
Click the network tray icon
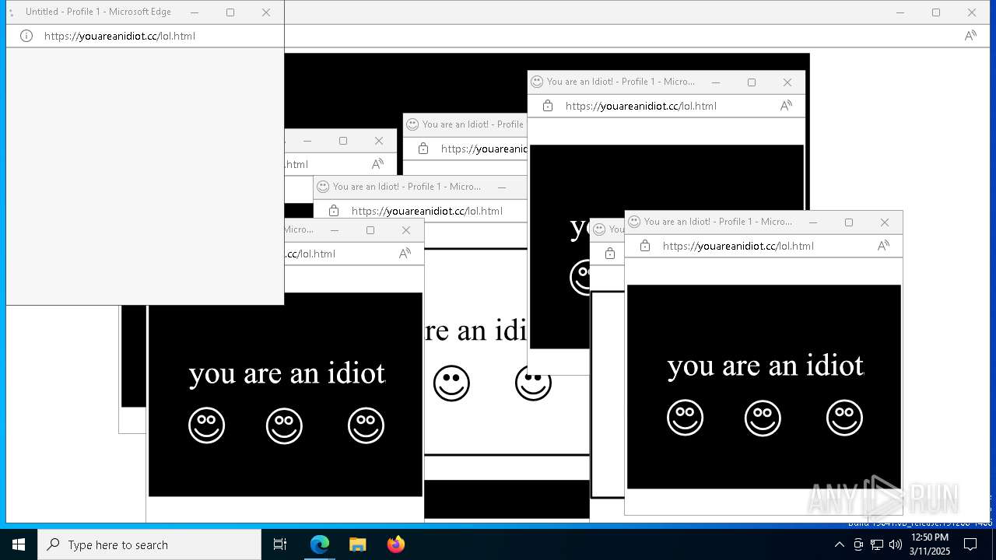(x=876, y=544)
